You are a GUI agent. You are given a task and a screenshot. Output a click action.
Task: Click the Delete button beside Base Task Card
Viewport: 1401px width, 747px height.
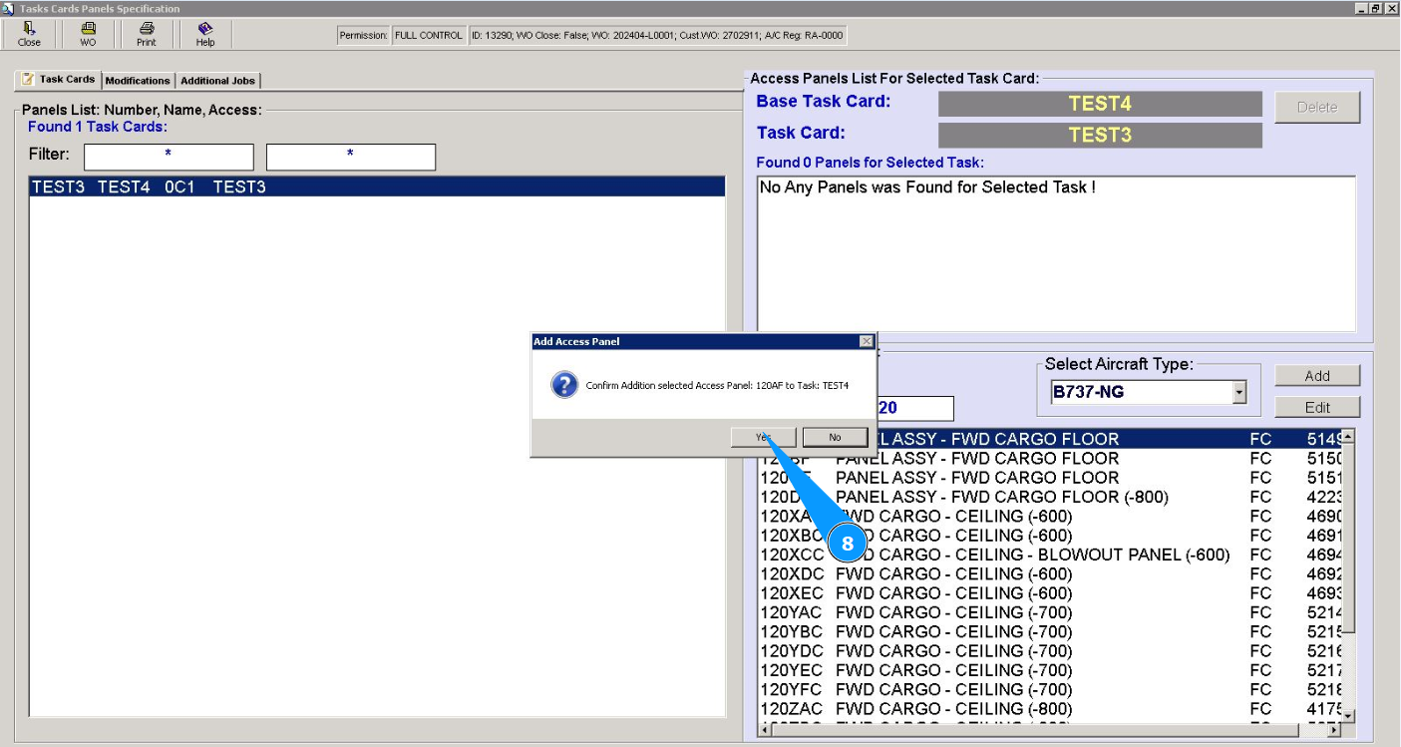click(1317, 107)
